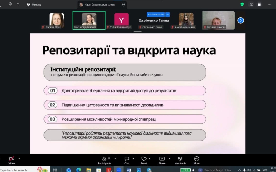The height and width of the screenshot is (172, 276).
Task: Open Microsoft Edge from taskbar
Action: pyautogui.click(x=79, y=170)
